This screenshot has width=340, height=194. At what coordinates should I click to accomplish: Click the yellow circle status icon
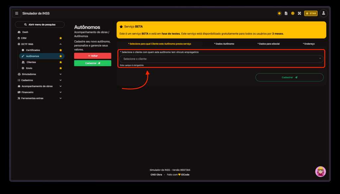[279, 13]
